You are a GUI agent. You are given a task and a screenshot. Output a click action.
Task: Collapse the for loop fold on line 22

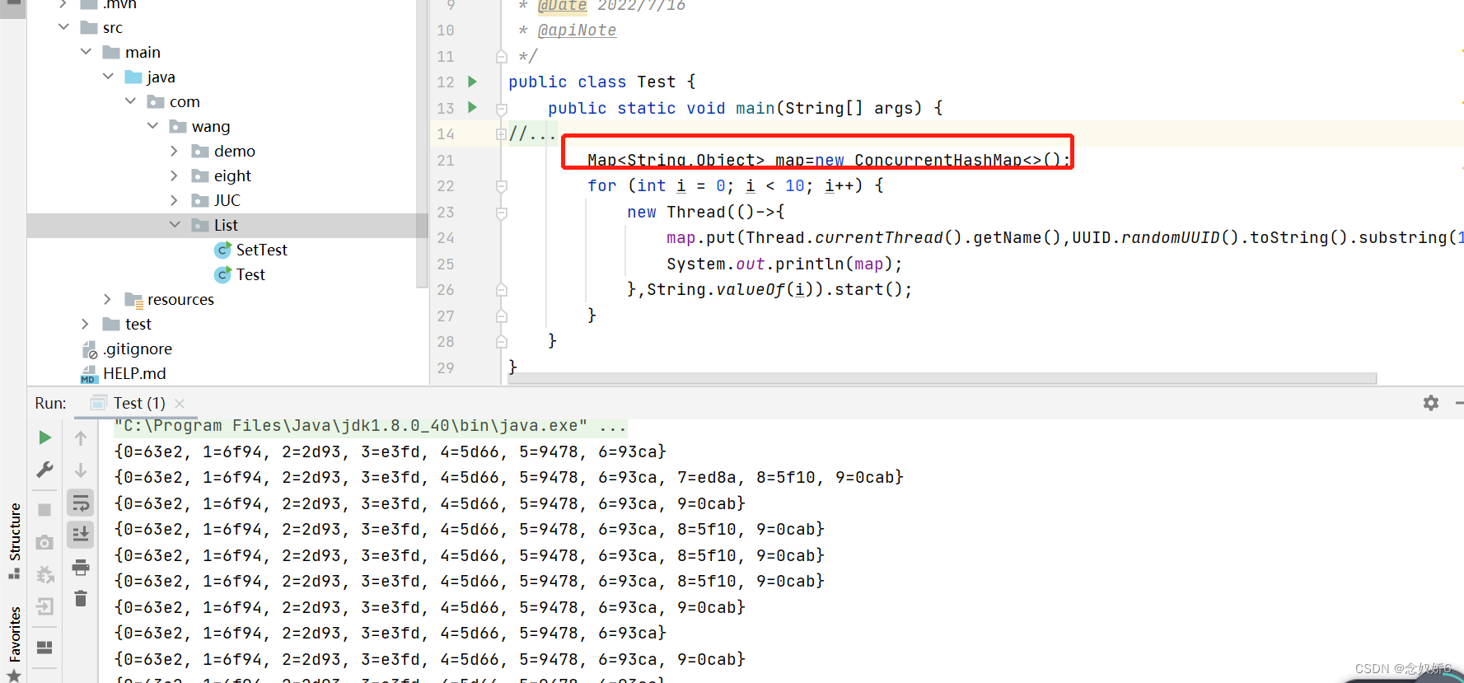coord(501,186)
